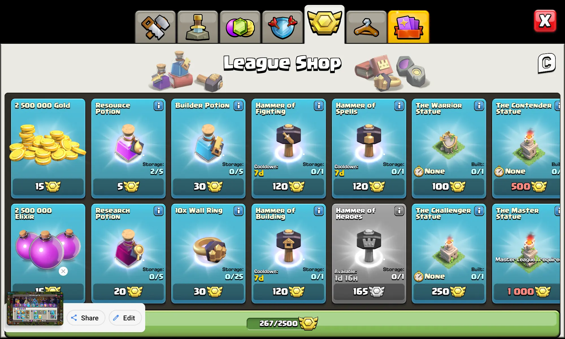Open info for Hammer of Fighting
Viewport: 565px width, 339px height.
pos(319,106)
